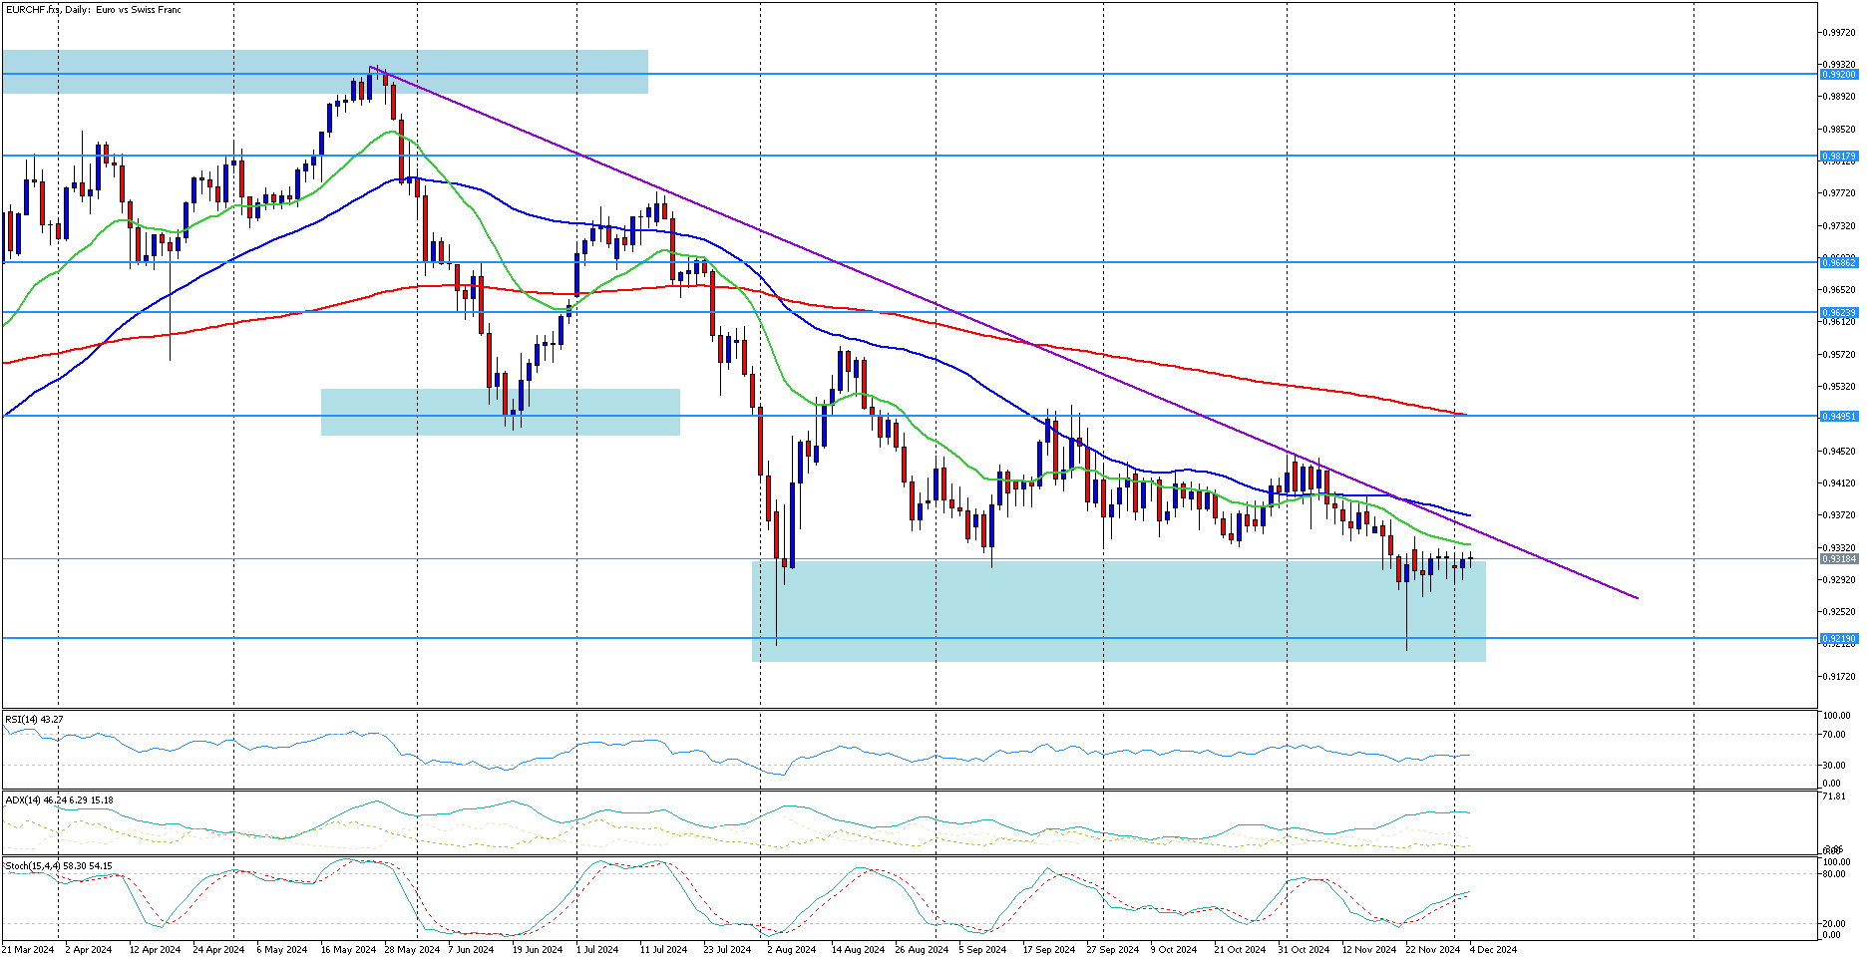Select the 0.98179 horizontal line tag
Image resolution: width=1870 pixels, height=961 pixels.
[x=1838, y=157]
